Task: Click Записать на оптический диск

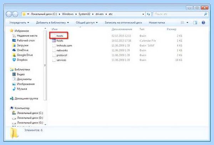Action: (123, 23)
